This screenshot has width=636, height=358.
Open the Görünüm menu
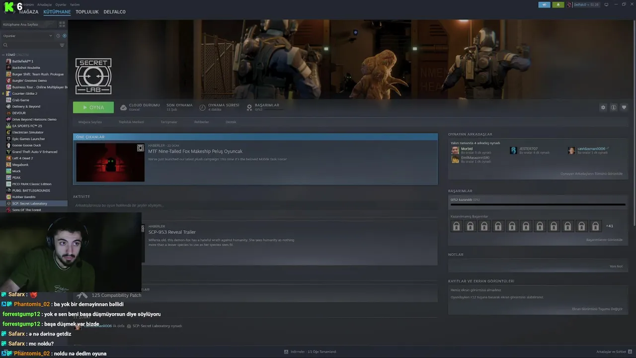28,4
